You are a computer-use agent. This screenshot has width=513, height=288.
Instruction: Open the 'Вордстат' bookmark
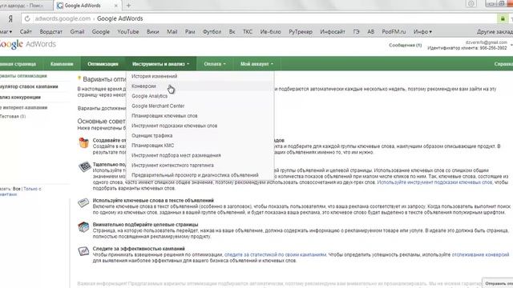click(50, 32)
